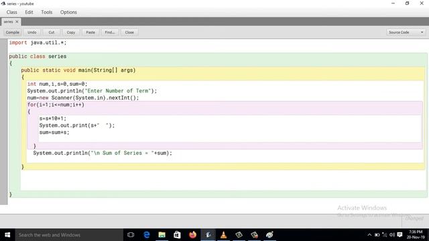Open Firefox from the taskbar

[192, 235]
